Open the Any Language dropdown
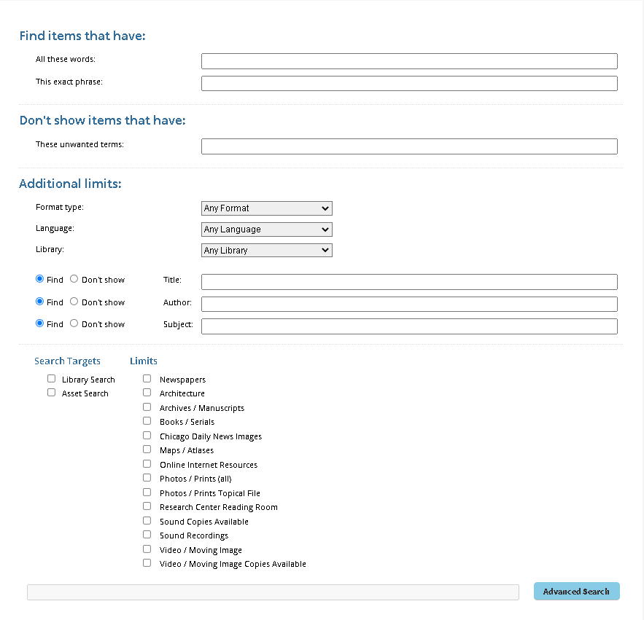 (x=266, y=229)
